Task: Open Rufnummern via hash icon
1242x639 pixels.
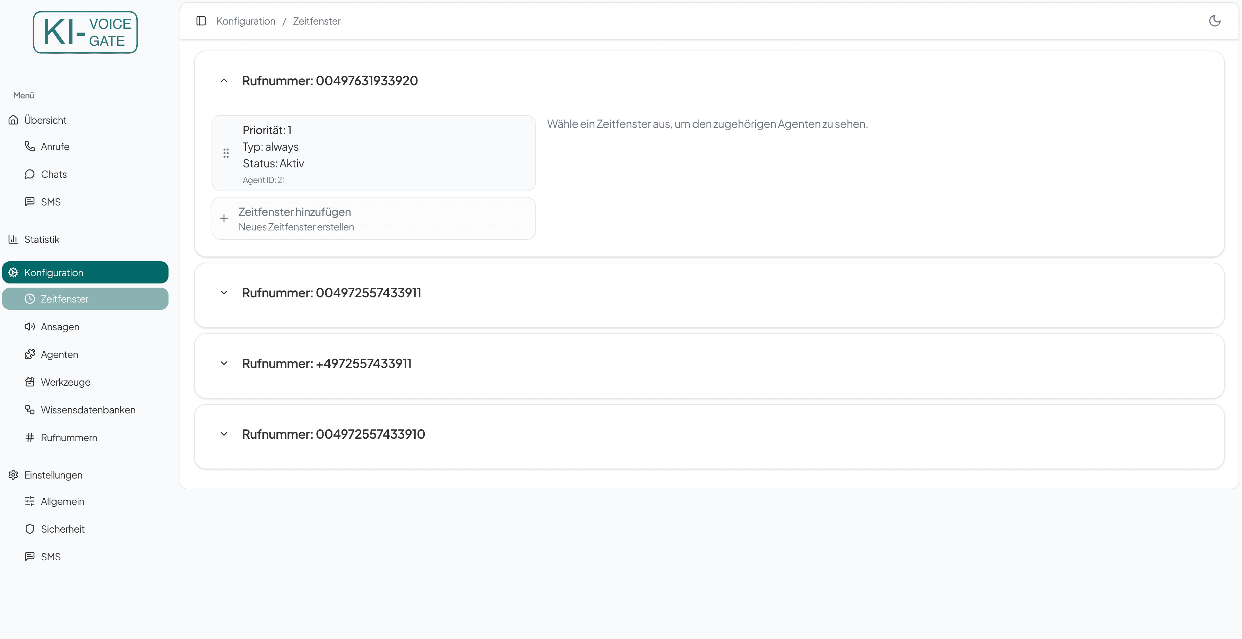Action: (x=30, y=437)
